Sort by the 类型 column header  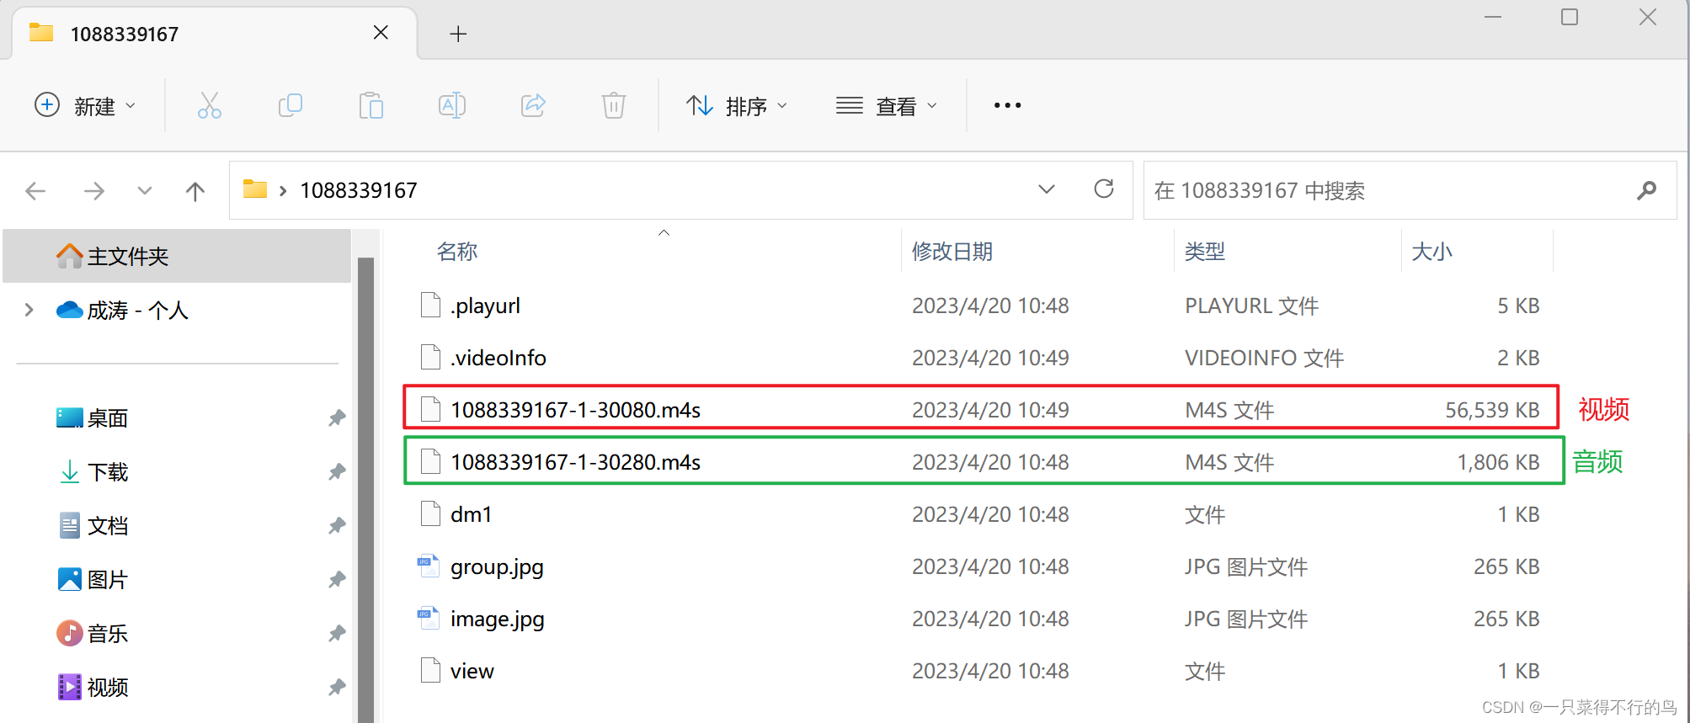point(1204,252)
